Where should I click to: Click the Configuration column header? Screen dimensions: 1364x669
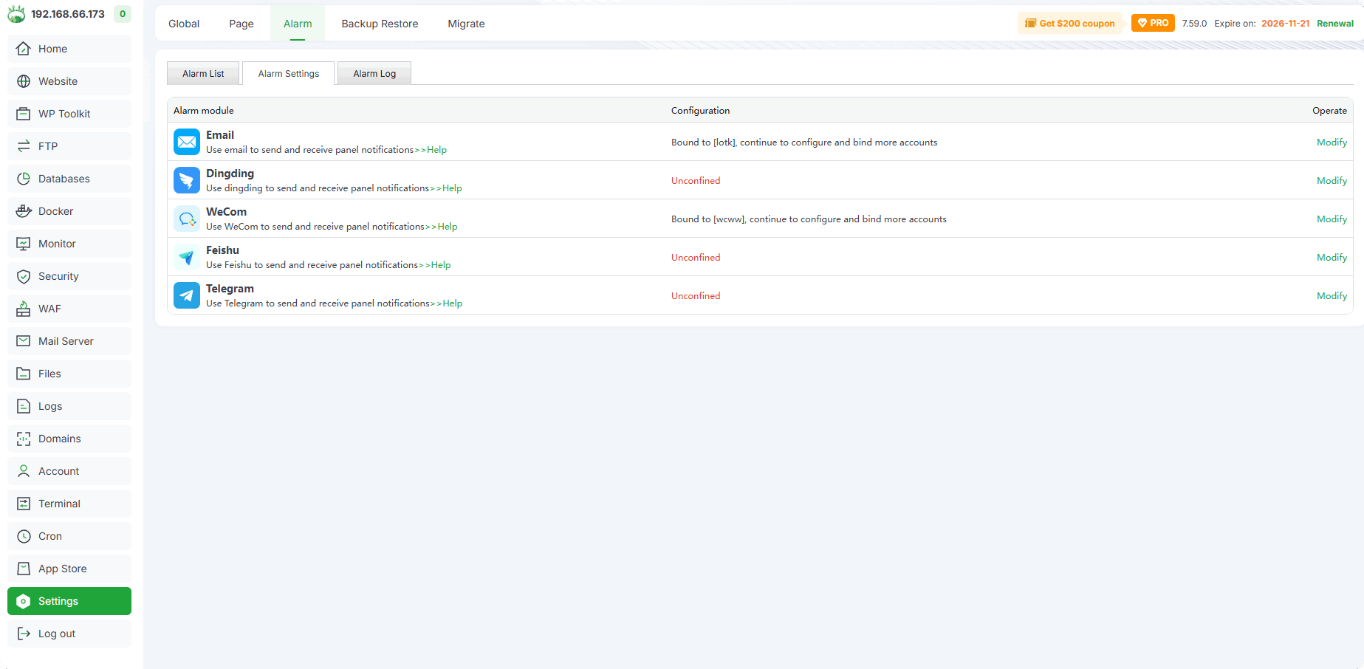tap(700, 111)
